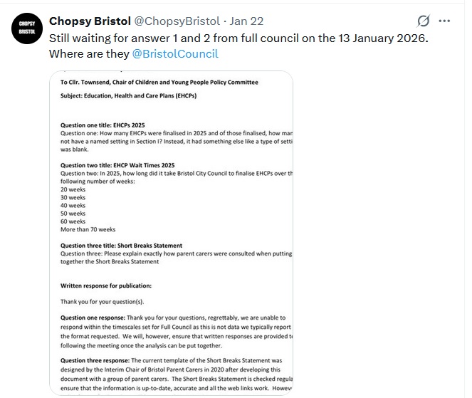
Task: Click the 'More than 70 weeks' line
Action: click(x=88, y=229)
